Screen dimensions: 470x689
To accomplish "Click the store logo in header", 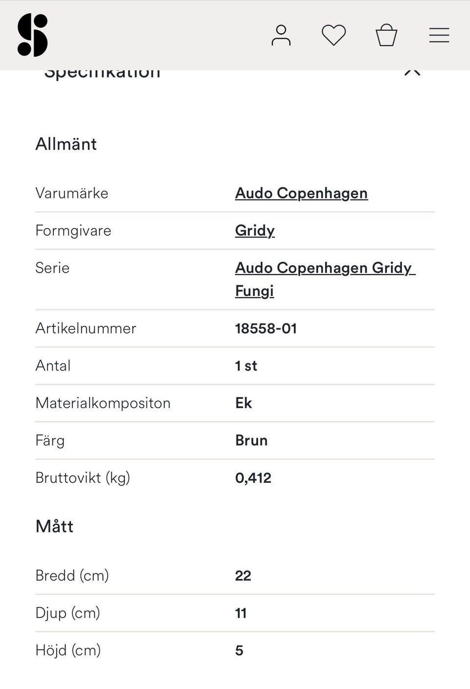I will click(x=32, y=35).
